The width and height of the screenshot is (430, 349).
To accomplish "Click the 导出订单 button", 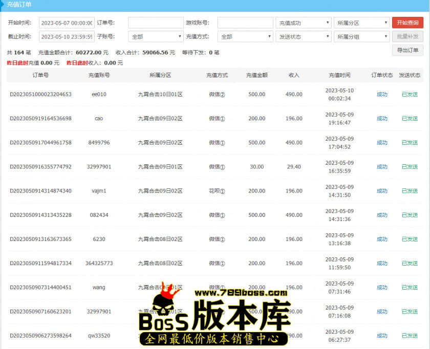I will coord(407,50).
